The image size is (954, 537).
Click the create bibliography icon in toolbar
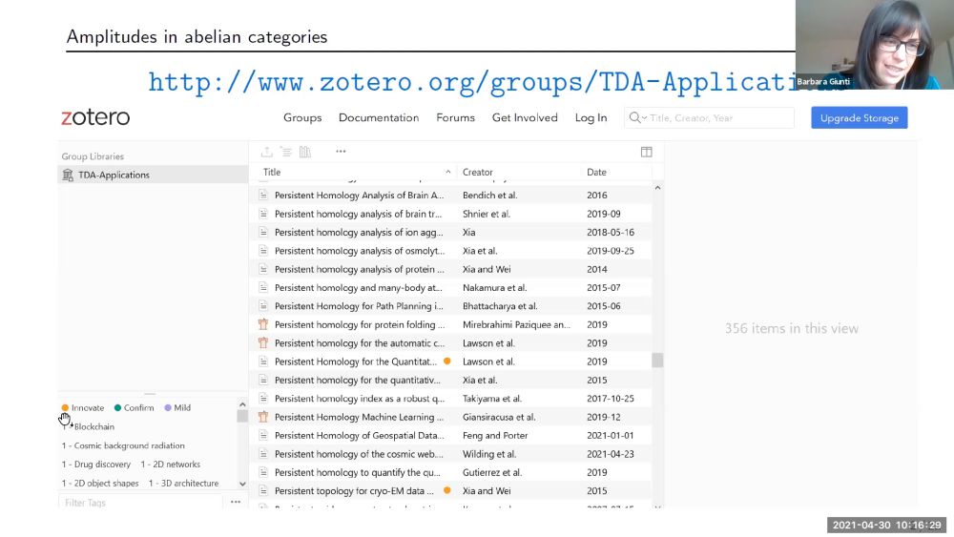pos(286,152)
